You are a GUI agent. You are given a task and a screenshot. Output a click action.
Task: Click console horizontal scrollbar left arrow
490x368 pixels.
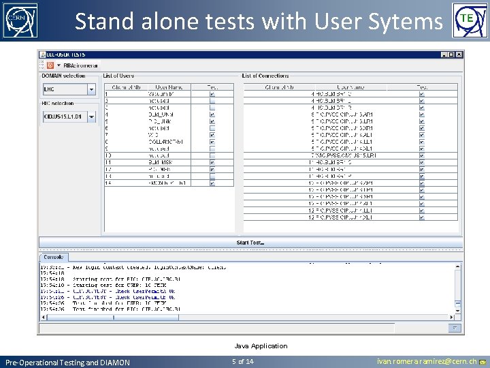(44, 318)
